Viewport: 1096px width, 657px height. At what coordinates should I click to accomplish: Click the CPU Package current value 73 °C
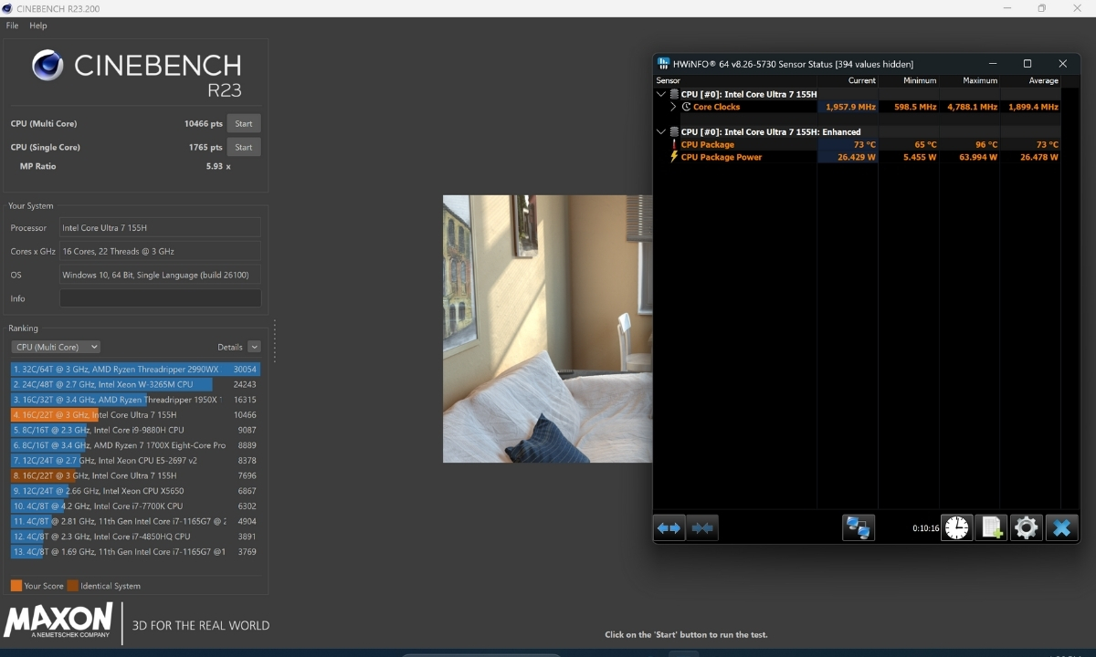(x=865, y=144)
